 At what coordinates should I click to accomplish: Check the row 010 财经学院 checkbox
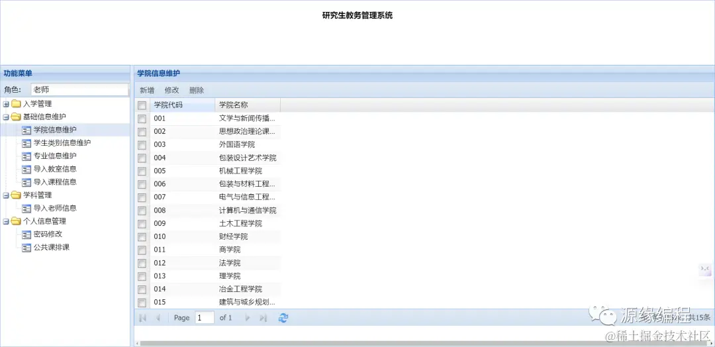(142, 236)
